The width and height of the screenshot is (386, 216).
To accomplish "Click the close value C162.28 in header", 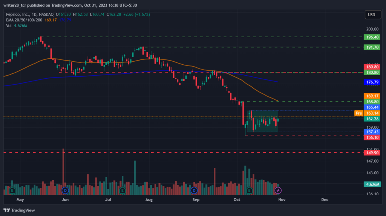I will pos(114,15).
